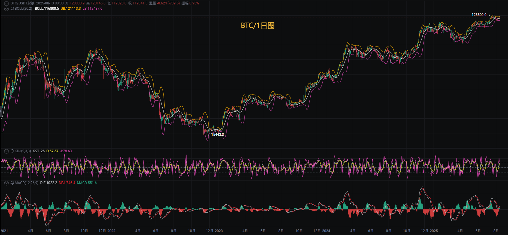Open the KDJ(9,3,3) indicator label
This screenshot has width=508, height=235.
pyautogui.click(x=23, y=151)
